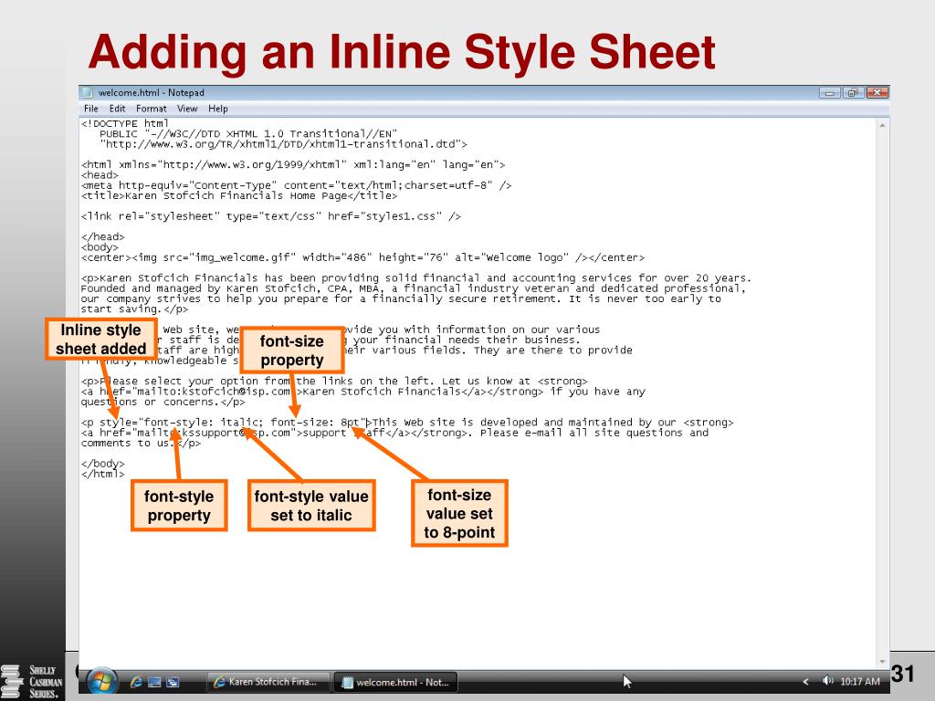Open the View menu
935x701 pixels.
point(187,109)
